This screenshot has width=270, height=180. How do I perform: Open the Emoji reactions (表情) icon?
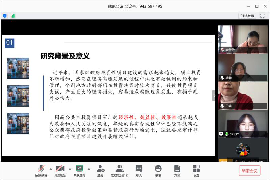point(158,170)
